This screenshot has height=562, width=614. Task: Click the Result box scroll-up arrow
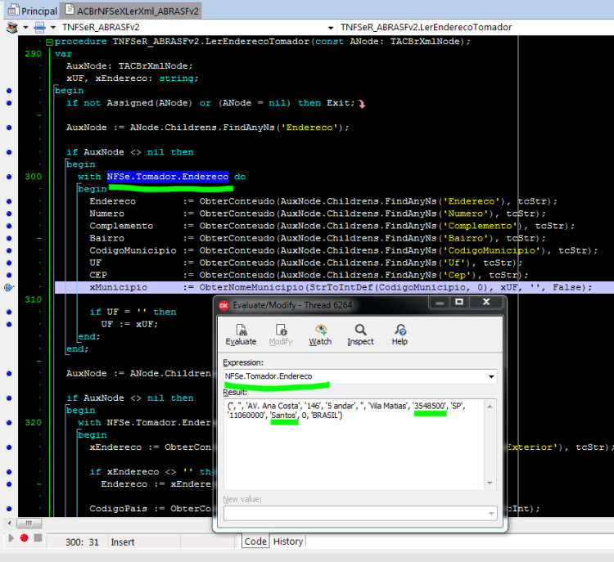(x=490, y=407)
